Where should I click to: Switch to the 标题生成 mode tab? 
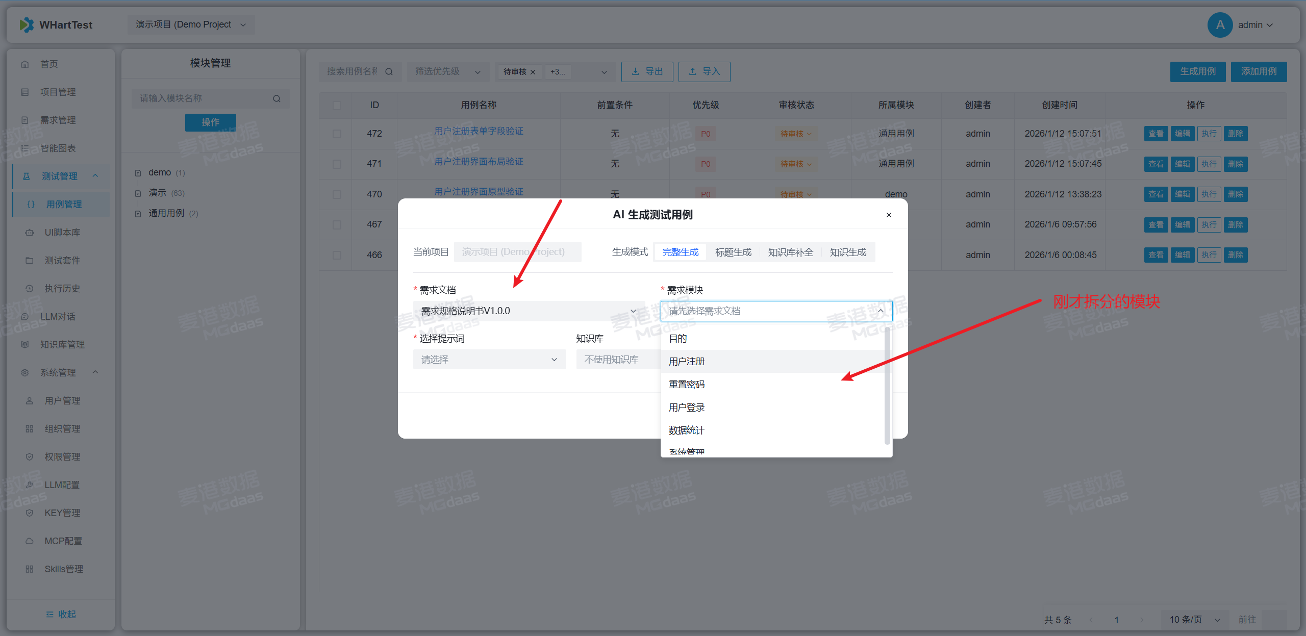pos(733,252)
